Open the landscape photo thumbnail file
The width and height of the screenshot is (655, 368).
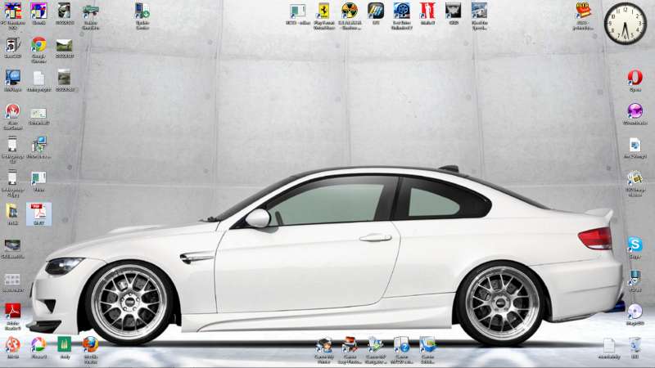pyautogui.click(x=64, y=45)
